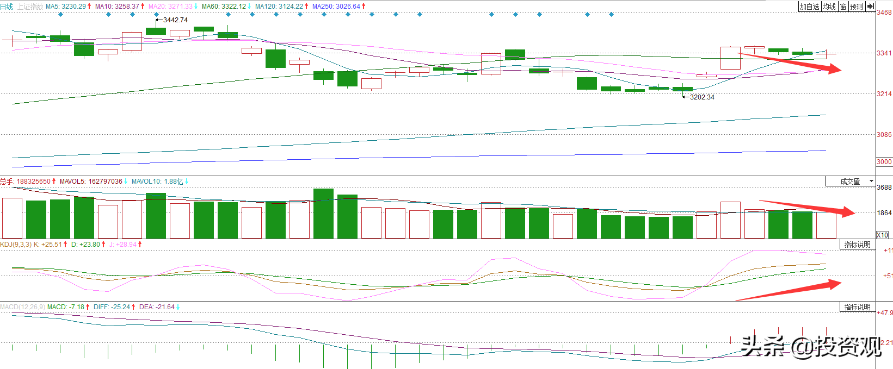Select the 日线 daily period label
The height and width of the screenshot is (369, 893).
tap(7, 7)
